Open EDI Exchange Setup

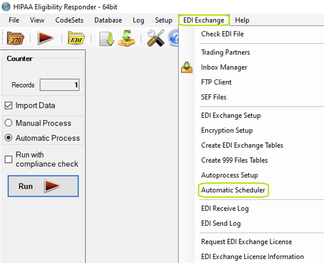tap(231, 115)
